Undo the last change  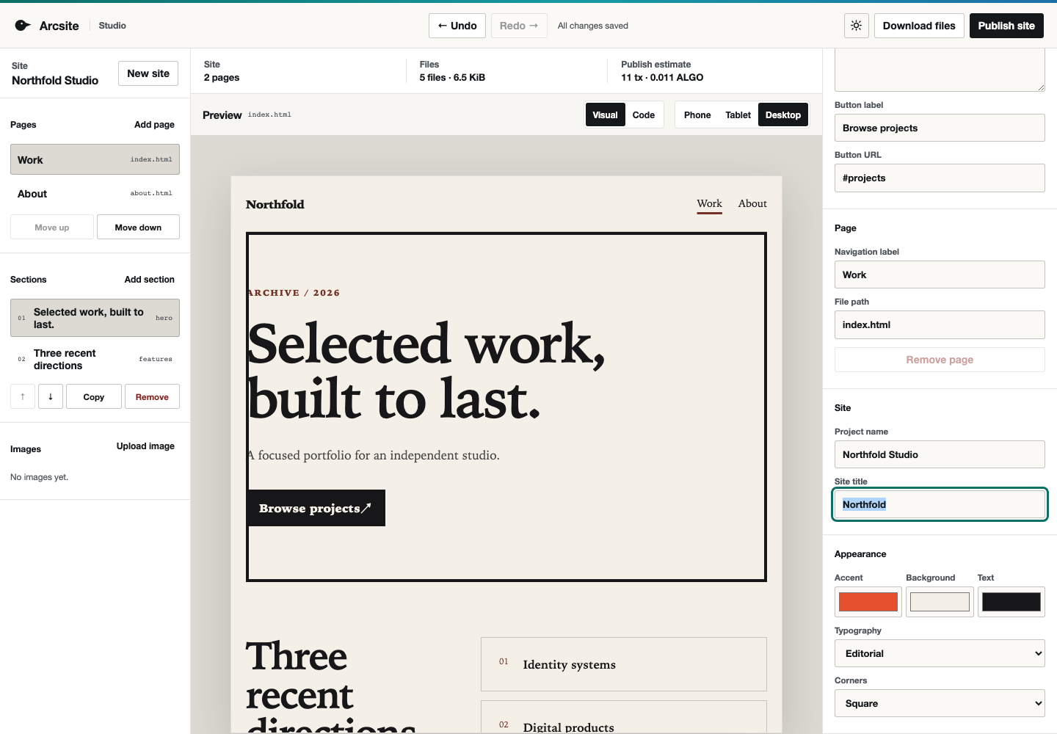pyautogui.click(x=457, y=26)
